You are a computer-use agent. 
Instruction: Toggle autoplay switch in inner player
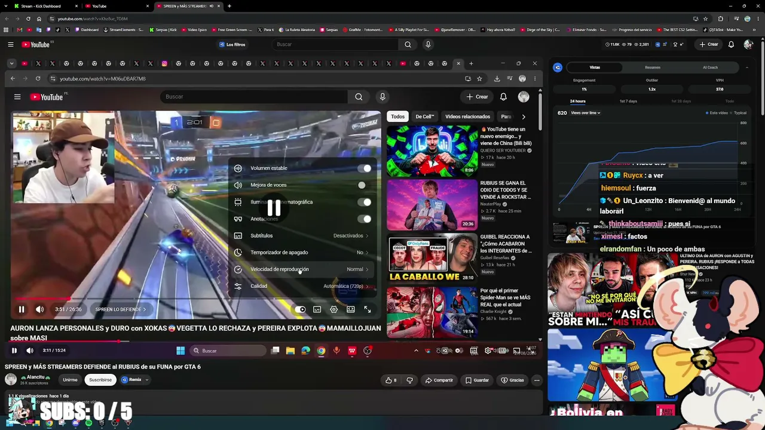click(x=300, y=309)
